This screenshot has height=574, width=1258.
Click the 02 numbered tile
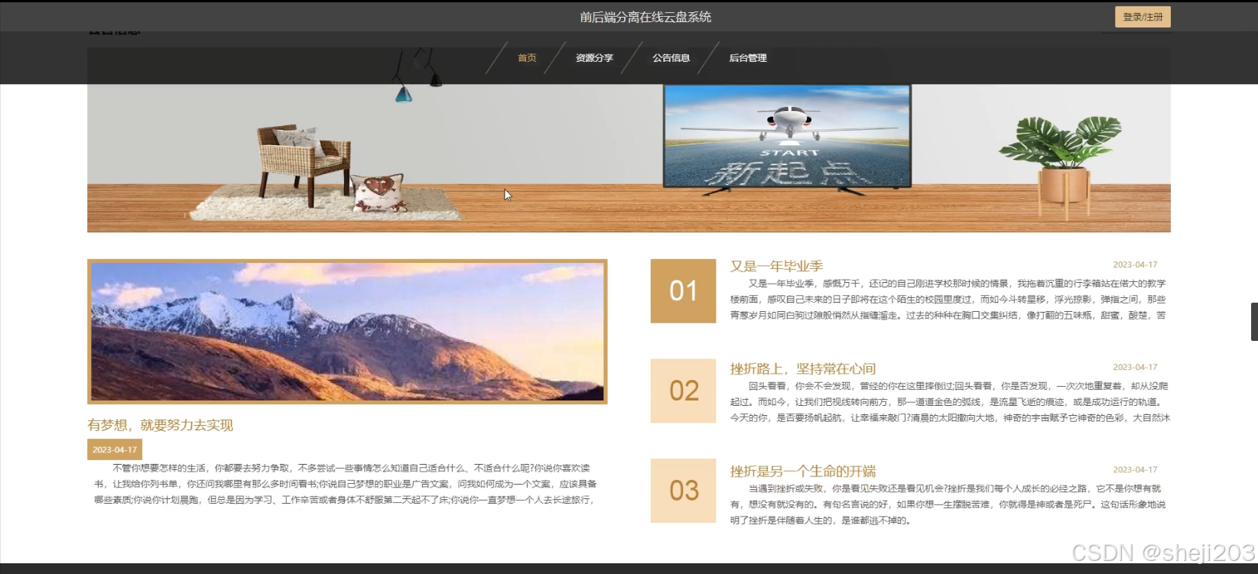tap(684, 391)
